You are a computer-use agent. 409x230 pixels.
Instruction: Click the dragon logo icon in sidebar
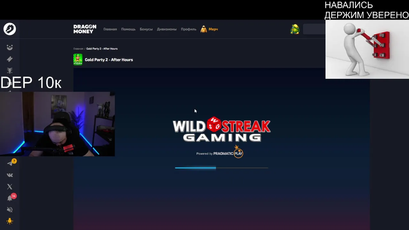(10, 29)
